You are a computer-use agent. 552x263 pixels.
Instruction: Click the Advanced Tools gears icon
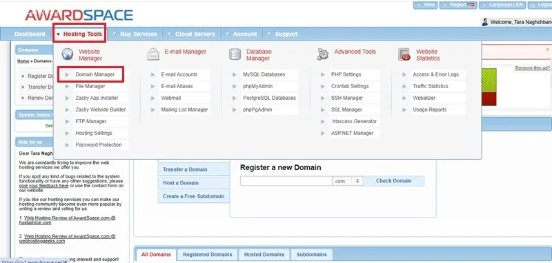click(x=323, y=54)
